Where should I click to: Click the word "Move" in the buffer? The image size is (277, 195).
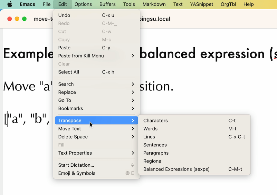pos(19,86)
